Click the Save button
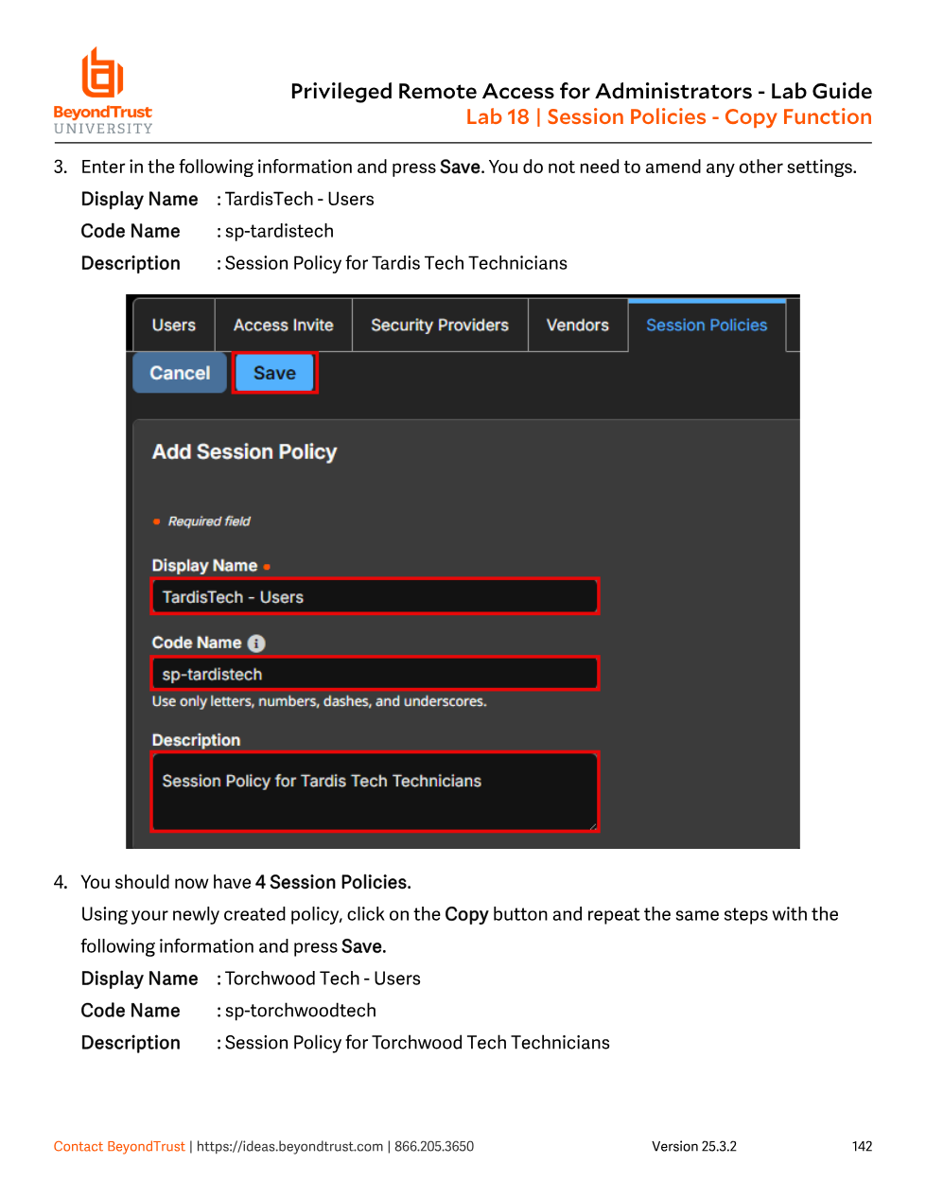The image size is (926, 1199). pyautogui.click(x=274, y=373)
